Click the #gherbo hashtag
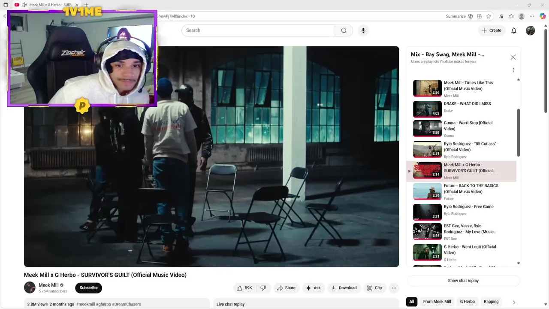 click(x=103, y=304)
